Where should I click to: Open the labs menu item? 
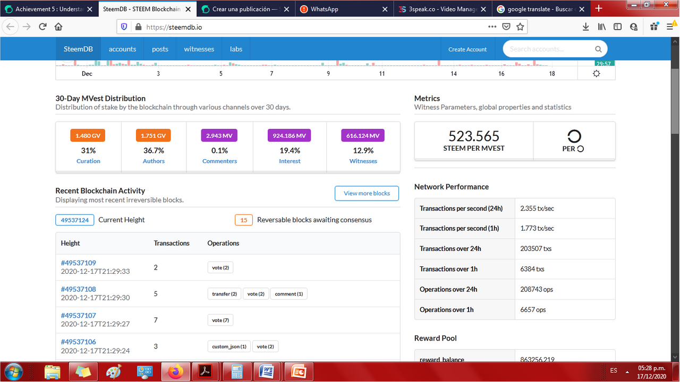point(236,49)
